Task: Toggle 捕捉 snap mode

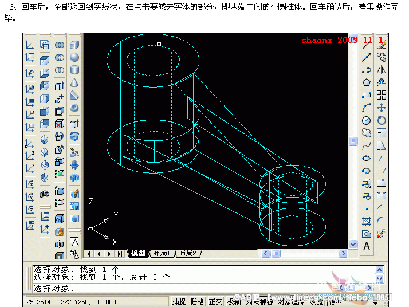Action: (179, 302)
